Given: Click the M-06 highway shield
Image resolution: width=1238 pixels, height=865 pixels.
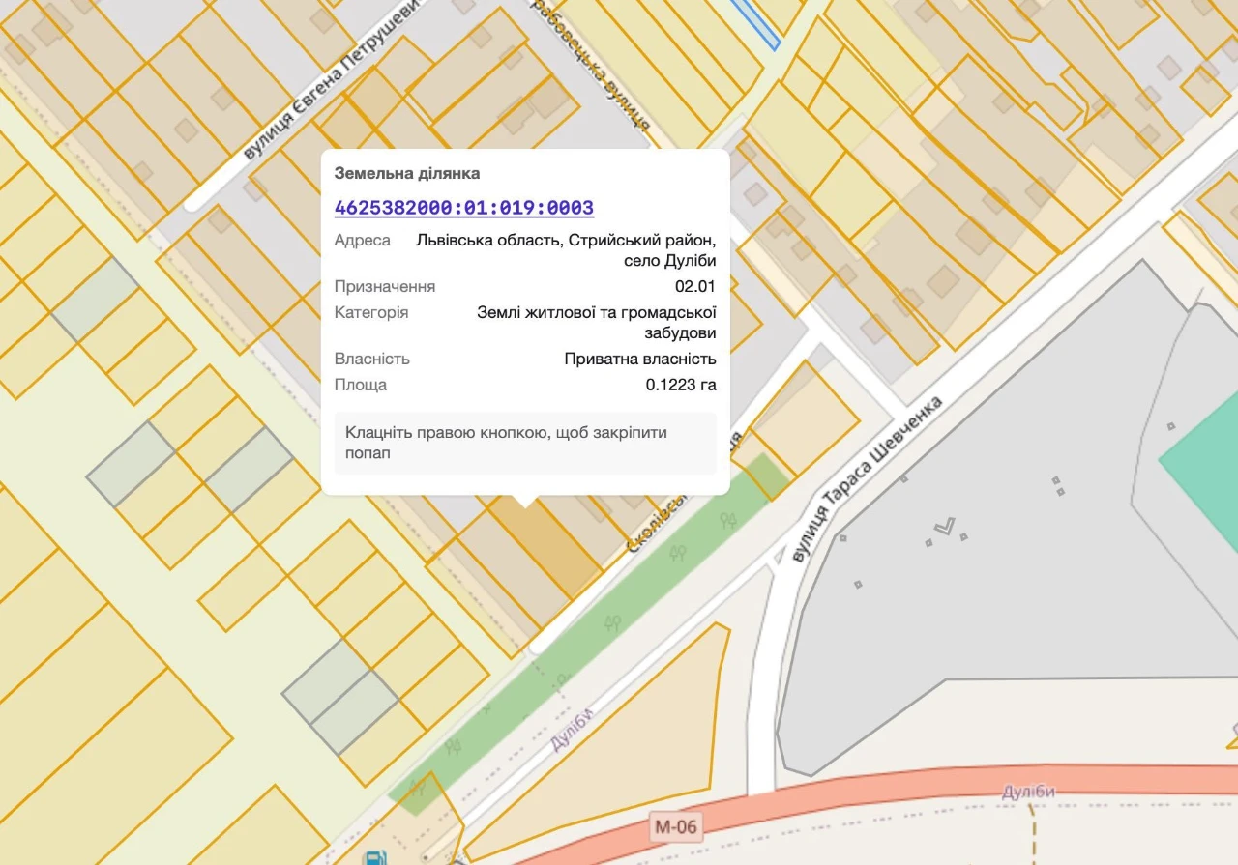Looking at the screenshot, I should (x=675, y=826).
